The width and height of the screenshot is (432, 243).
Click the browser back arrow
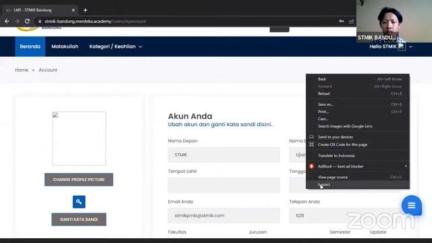pos(7,21)
